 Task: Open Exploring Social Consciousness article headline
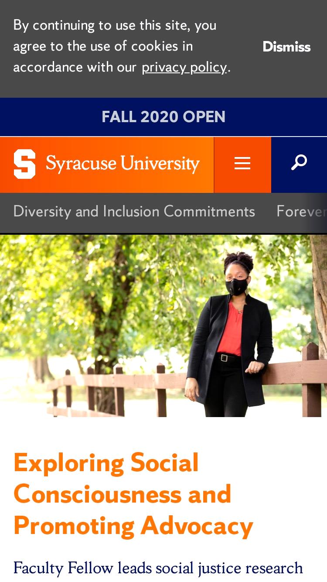[x=133, y=494]
